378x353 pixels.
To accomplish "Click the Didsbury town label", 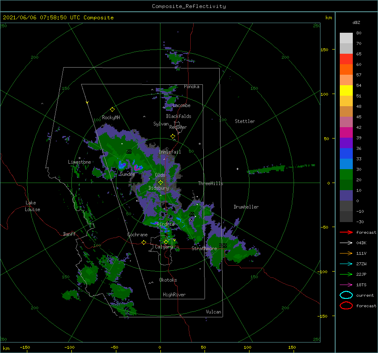I will (158, 188).
